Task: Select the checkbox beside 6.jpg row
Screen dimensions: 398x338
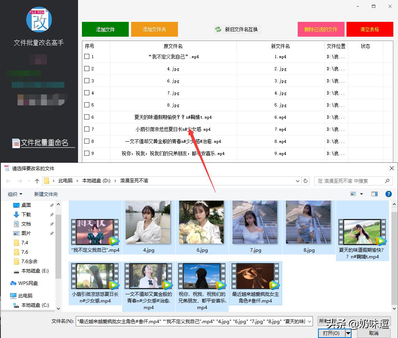Action: (86, 80)
